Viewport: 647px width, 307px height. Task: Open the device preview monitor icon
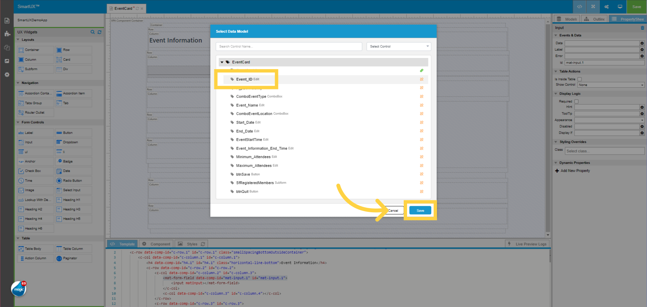tap(620, 6)
